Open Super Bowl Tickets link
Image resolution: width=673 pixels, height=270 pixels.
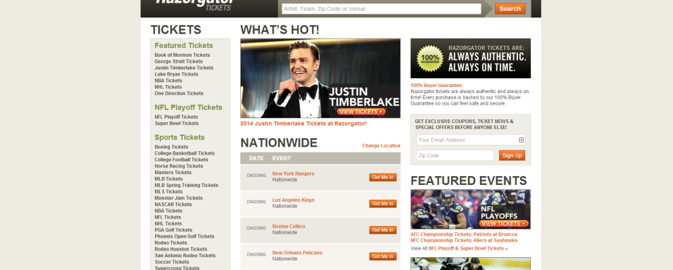coord(177,124)
